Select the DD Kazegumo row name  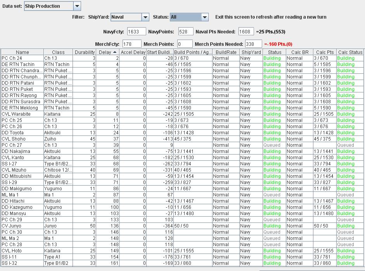point(17,207)
